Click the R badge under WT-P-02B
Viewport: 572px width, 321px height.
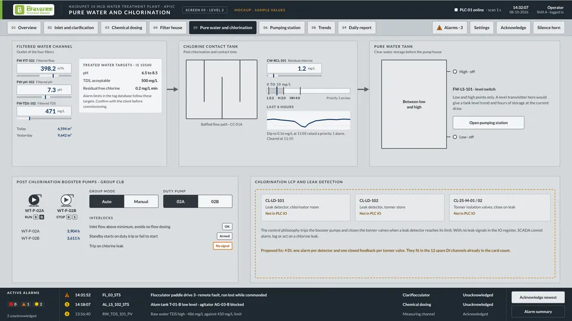[x=69, y=217]
